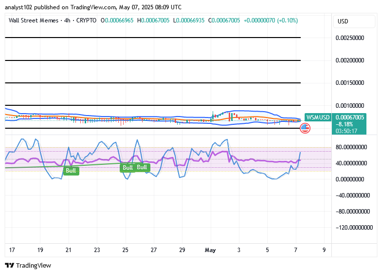382x274 pixels.
Task: Click the date 25 on time axis
Action: (x=125, y=250)
